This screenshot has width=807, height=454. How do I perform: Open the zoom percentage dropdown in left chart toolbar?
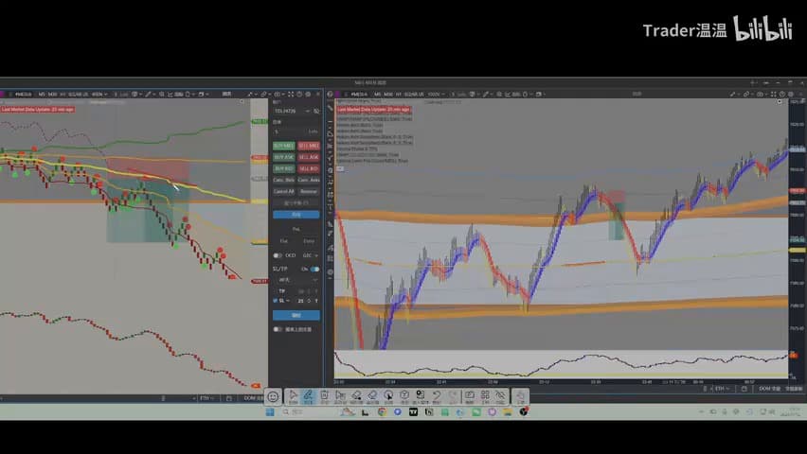click(99, 95)
